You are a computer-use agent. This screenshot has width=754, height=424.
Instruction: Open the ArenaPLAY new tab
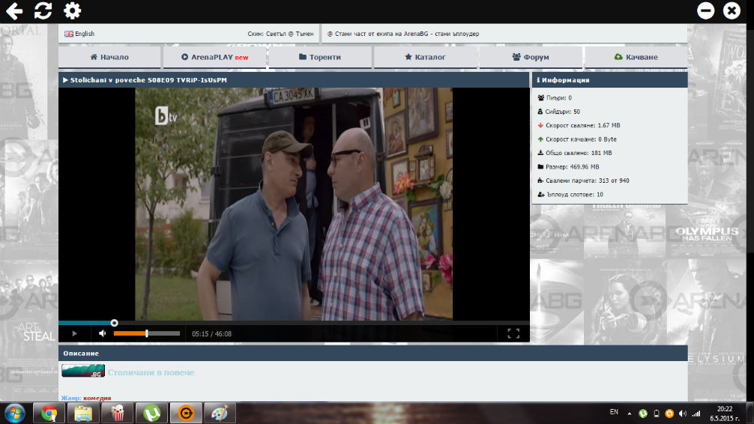coord(214,57)
